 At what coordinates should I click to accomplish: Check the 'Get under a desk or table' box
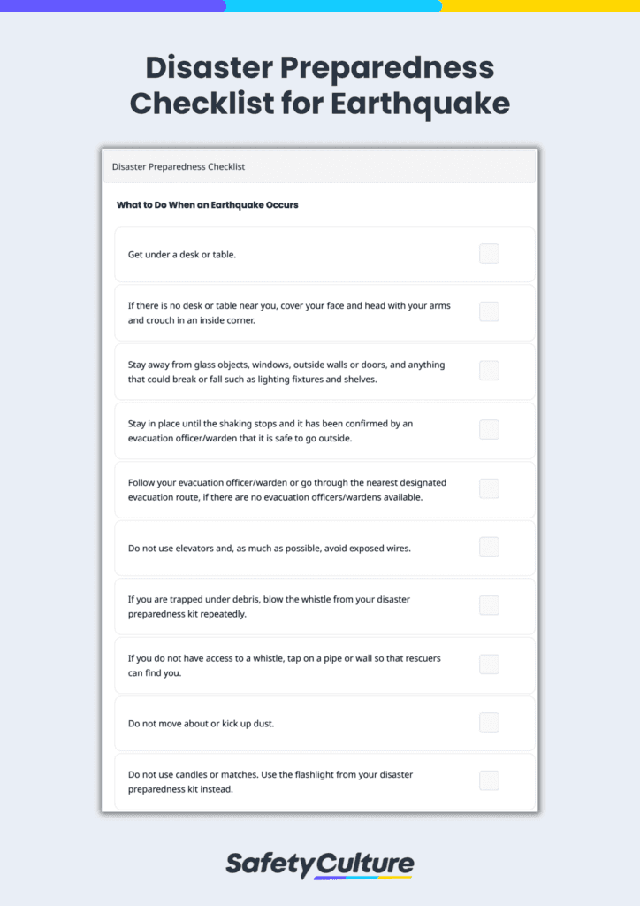(489, 254)
